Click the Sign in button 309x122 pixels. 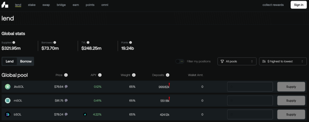pyautogui.click(x=299, y=5)
